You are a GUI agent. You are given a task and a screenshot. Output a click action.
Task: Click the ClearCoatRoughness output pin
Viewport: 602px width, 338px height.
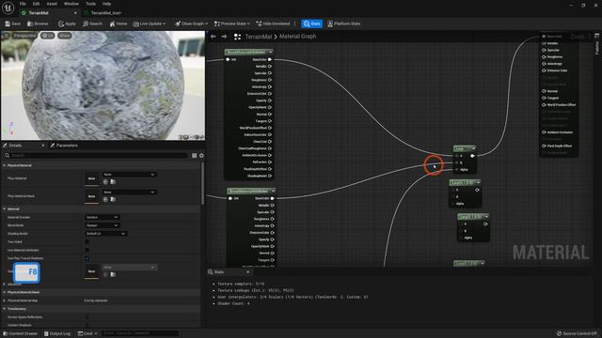(270, 148)
